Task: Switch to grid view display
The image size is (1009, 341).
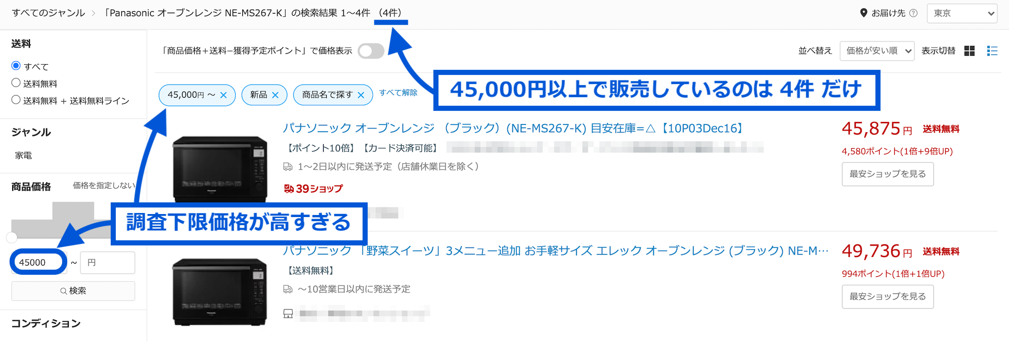Action: click(969, 51)
